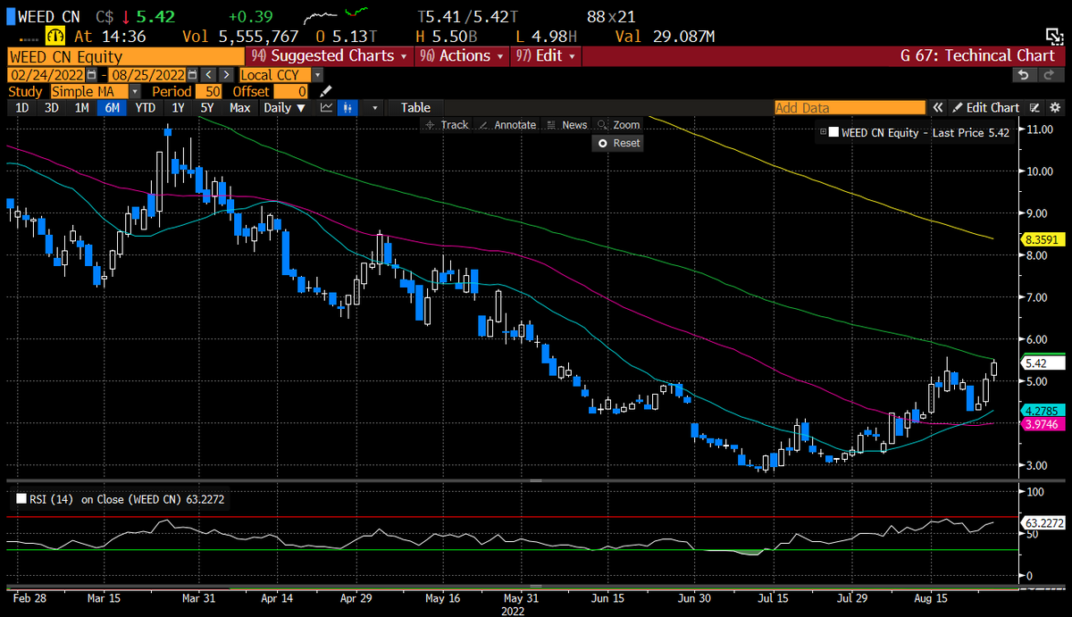The height and width of the screenshot is (617, 1072).
Task: Open the Daily periodicity dropdown
Action: [x=284, y=107]
